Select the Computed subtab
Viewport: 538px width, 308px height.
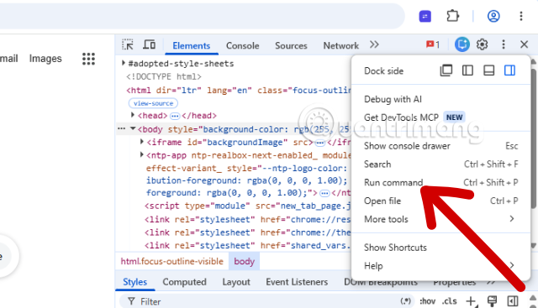point(184,282)
